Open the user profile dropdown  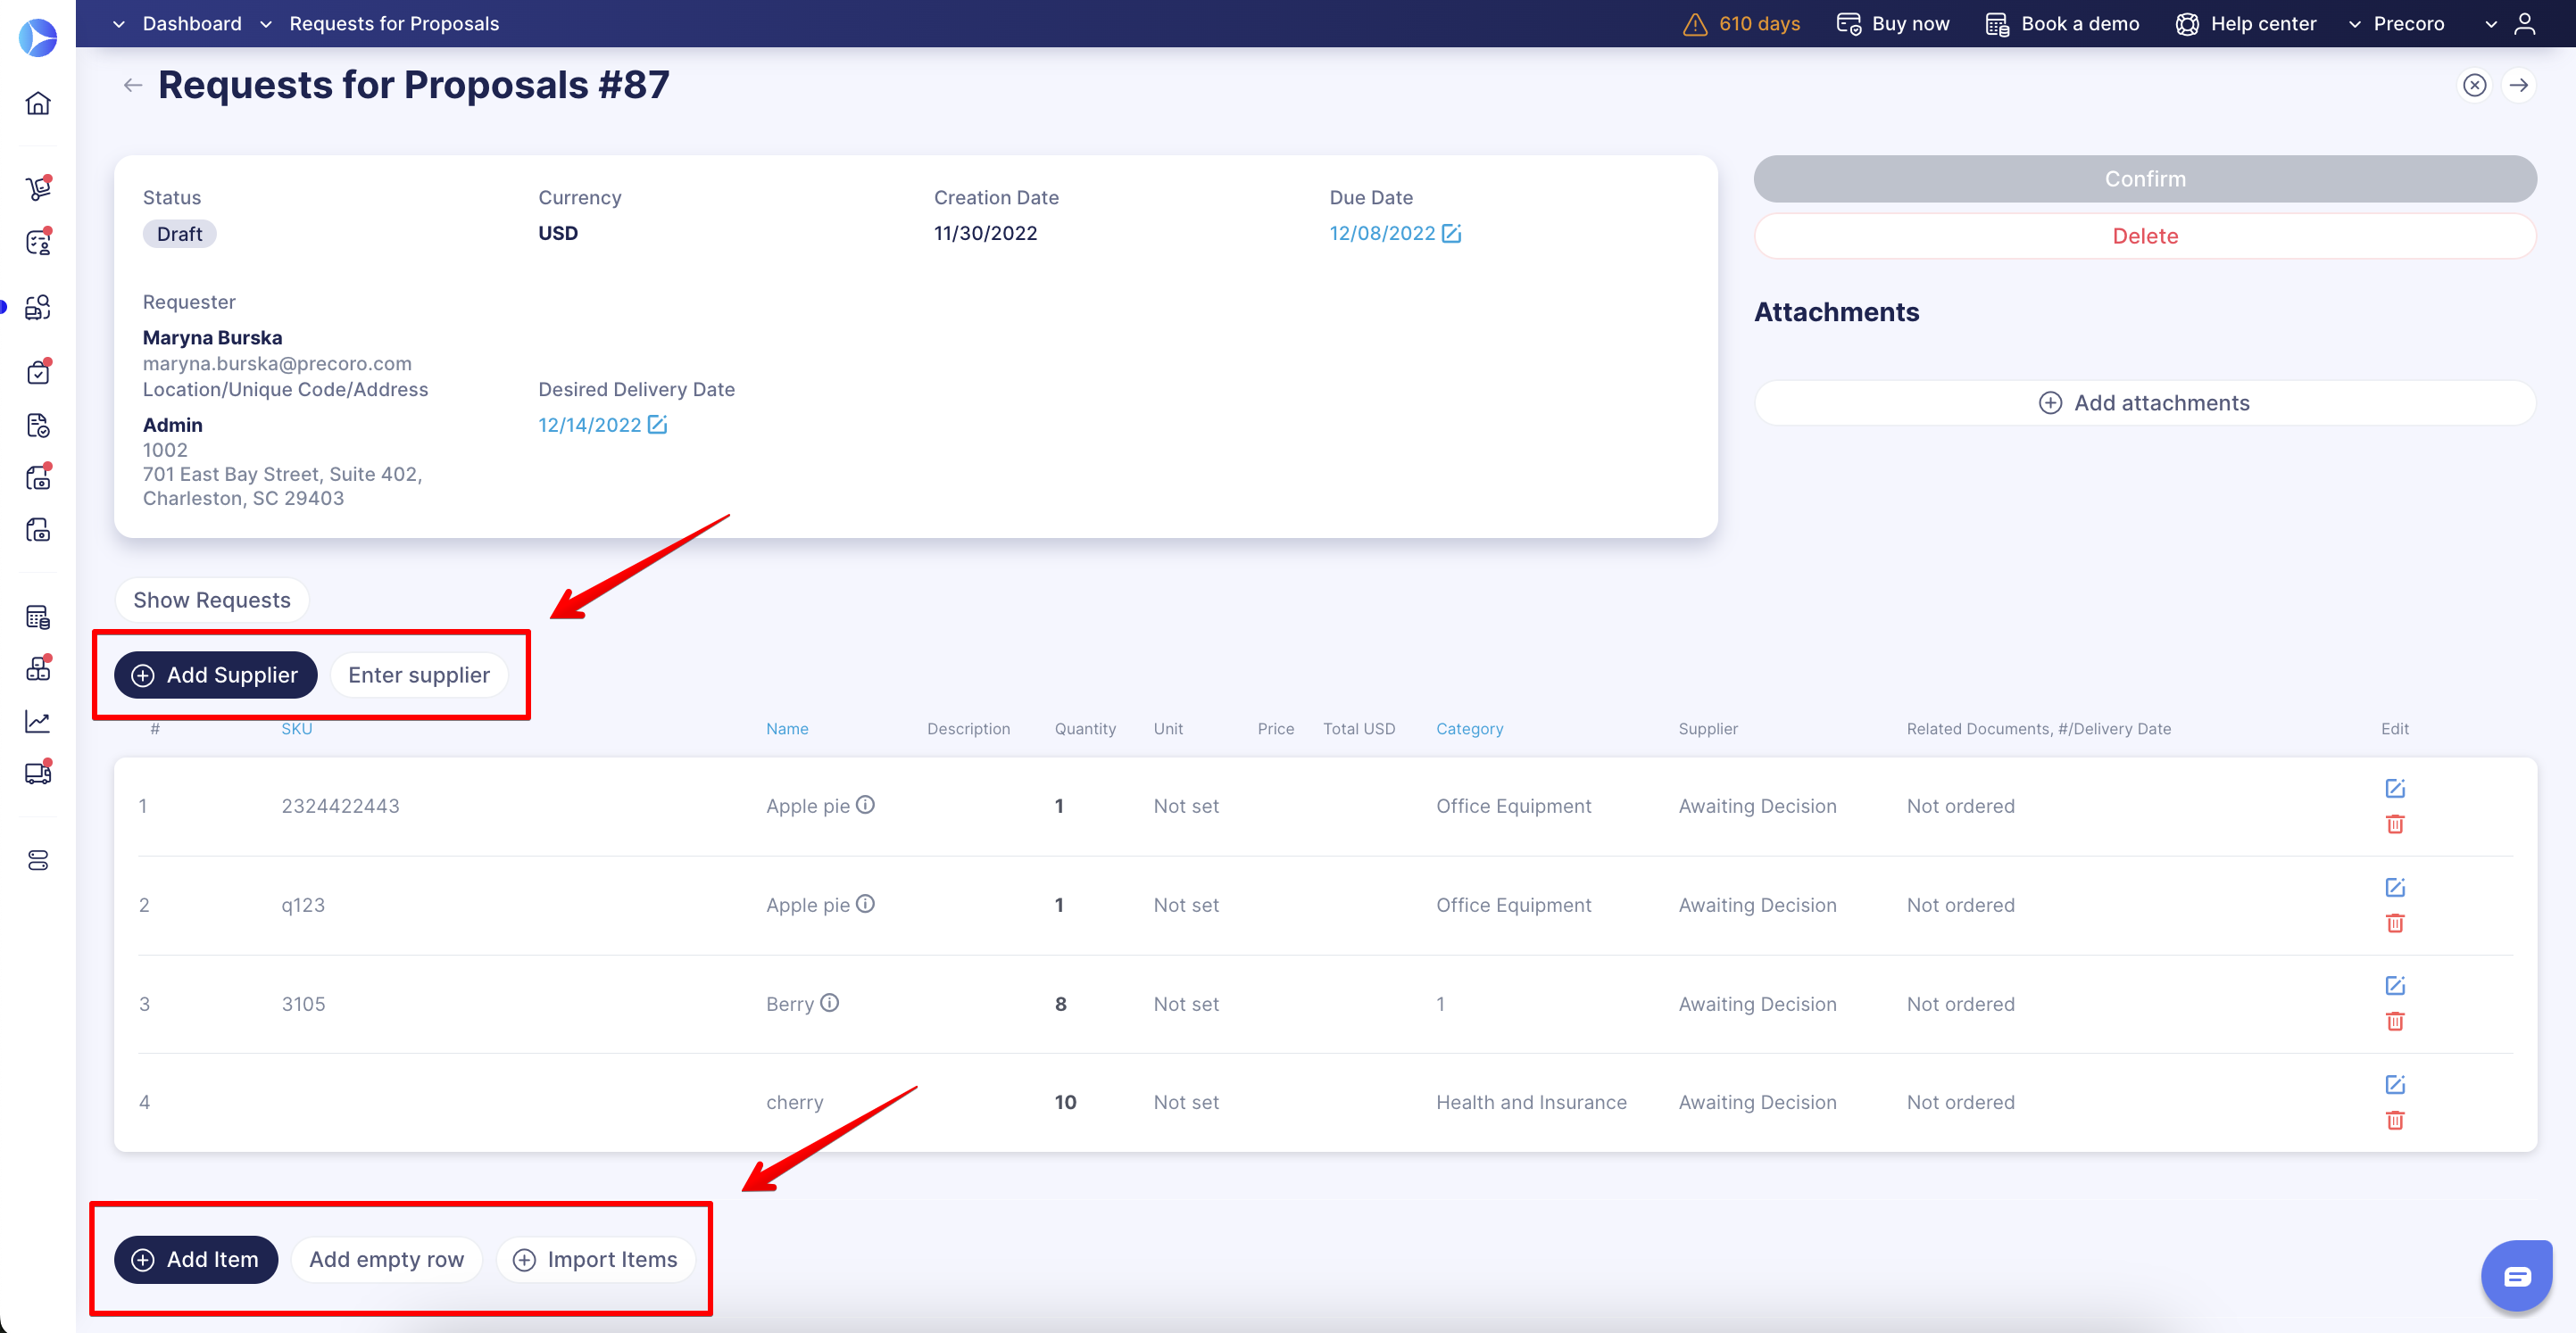[x=2510, y=24]
